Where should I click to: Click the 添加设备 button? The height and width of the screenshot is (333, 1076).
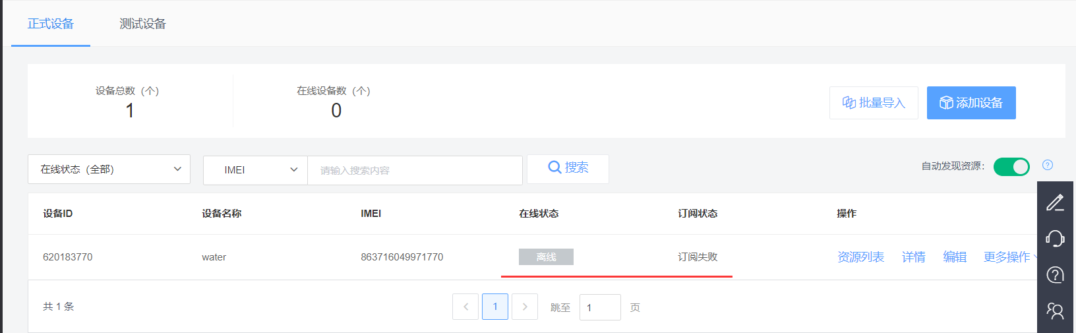pyautogui.click(x=971, y=103)
